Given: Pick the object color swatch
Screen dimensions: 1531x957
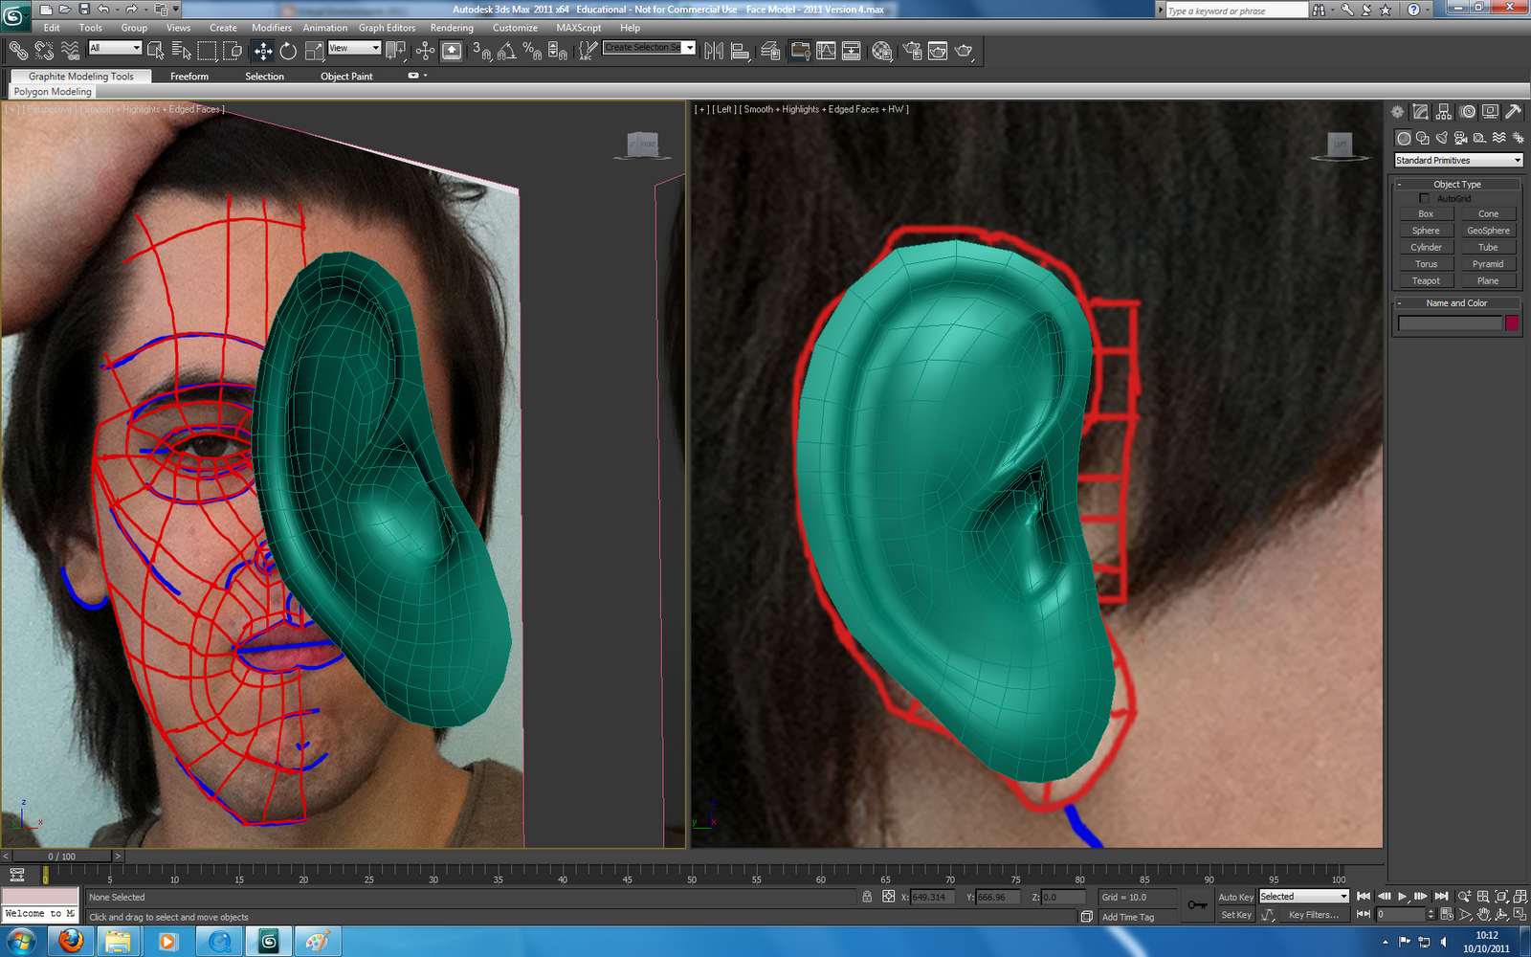Looking at the screenshot, I should click(1511, 323).
